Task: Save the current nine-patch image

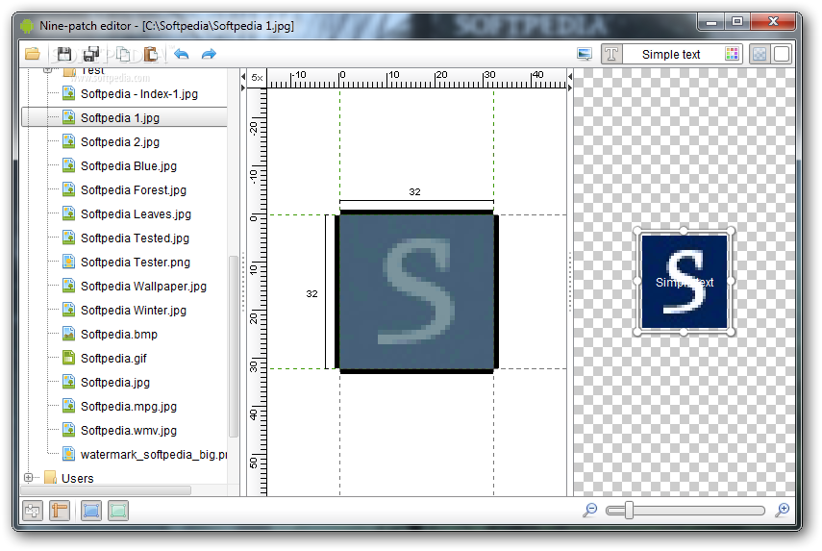Action: coord(64,54)
